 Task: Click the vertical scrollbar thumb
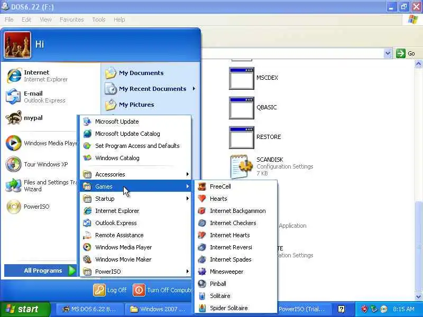point(418,247)
